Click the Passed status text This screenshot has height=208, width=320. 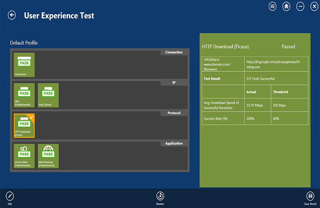click(x=288, y=47)
